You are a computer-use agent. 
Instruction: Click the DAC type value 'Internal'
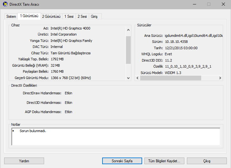[56, 47]
